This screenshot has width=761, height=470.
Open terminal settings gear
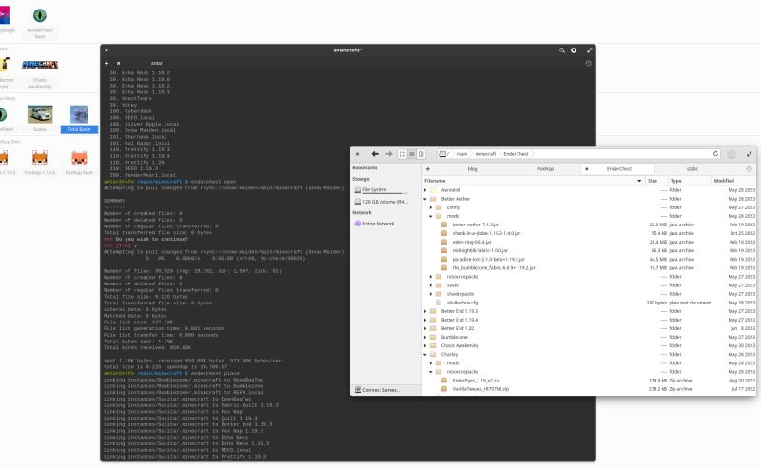(x=574, y=50)
